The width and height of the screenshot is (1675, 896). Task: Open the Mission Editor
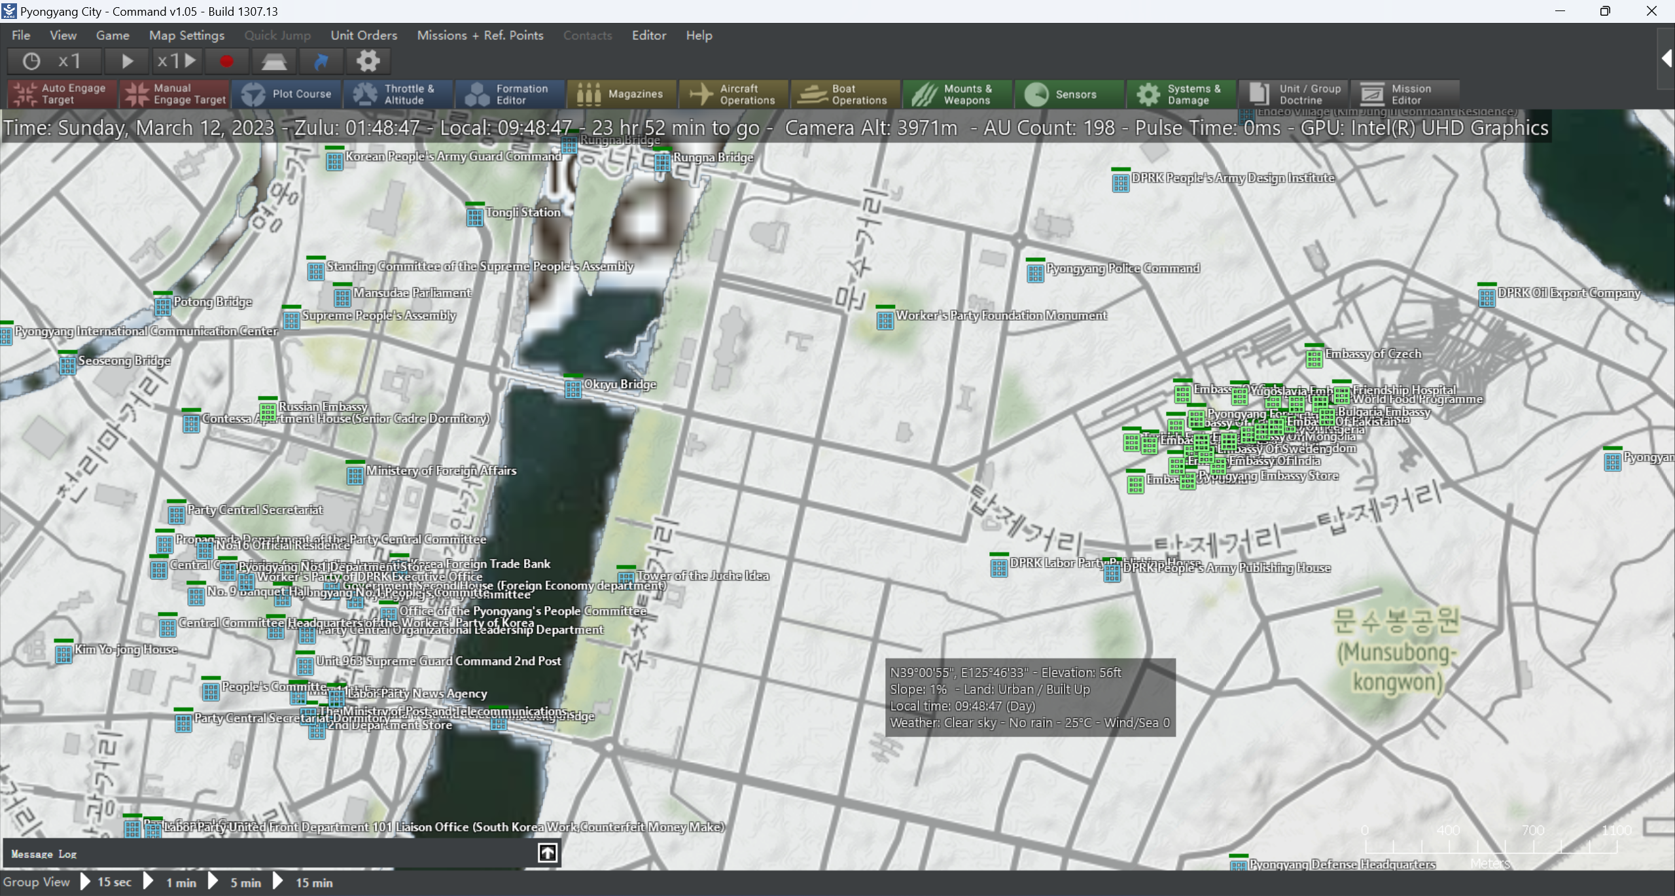1405,94
